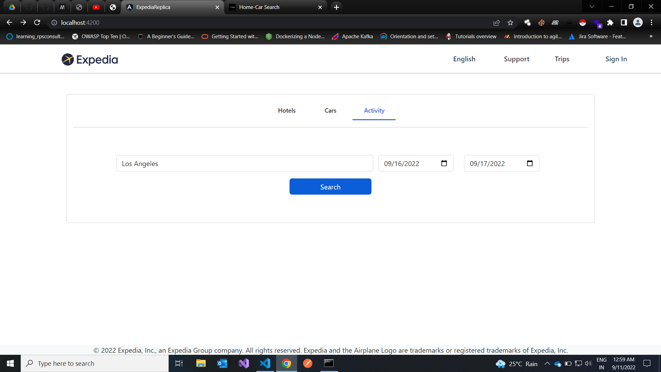Open English language selector

(464, 59)
